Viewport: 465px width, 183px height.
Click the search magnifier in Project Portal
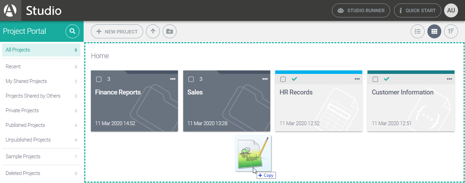(72, 31)
